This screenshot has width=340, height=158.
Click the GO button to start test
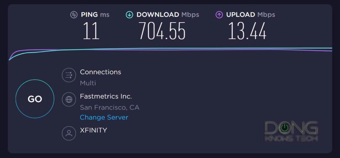pyautogui.click(x=35, y=99)
